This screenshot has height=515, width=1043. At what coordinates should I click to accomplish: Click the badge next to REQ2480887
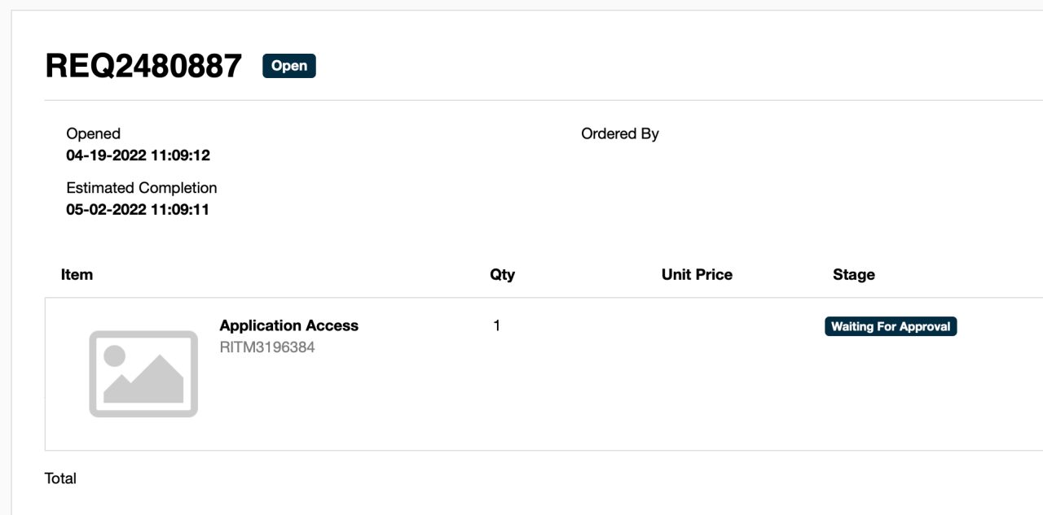tap(288, 66)
